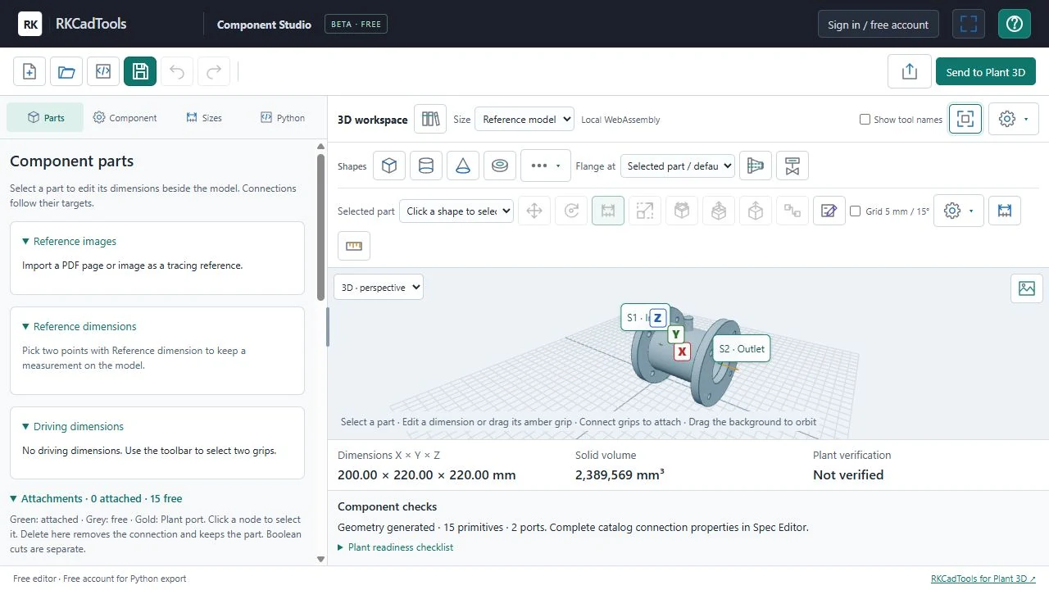Screen dimensions: 1049x590
Task: Open the Size Reference model dropdown
Action: pyautogui.click(x=524, y=119)
